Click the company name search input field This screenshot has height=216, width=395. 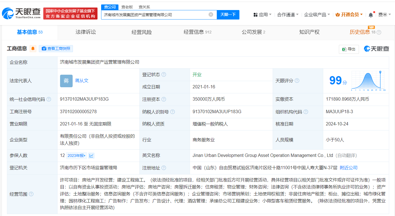[x=155, y=14]
